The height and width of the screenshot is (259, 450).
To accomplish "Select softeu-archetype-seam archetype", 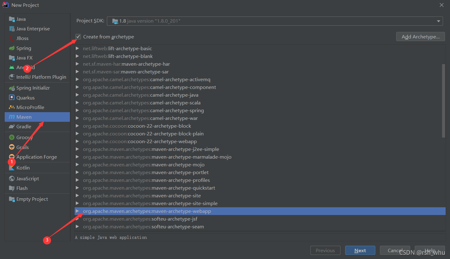I will click(260, 226).
